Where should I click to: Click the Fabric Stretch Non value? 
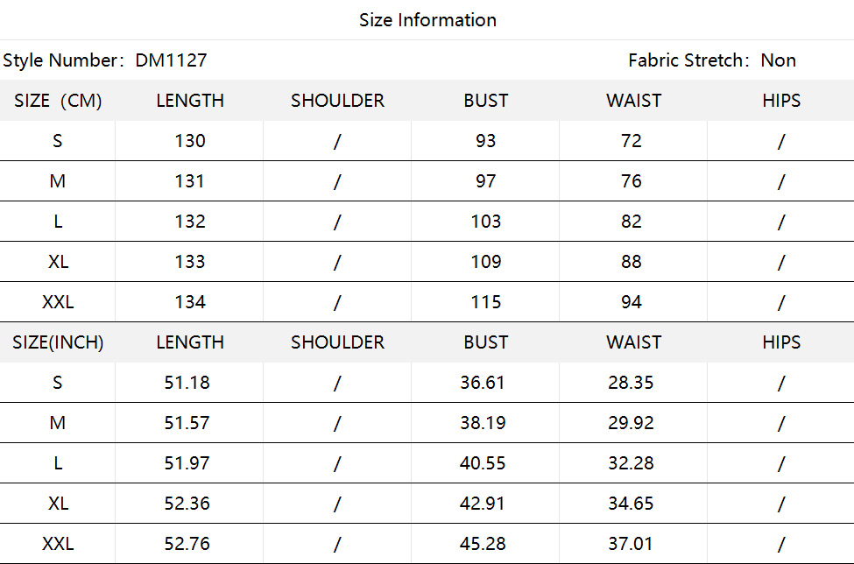[x=778, y=60]
